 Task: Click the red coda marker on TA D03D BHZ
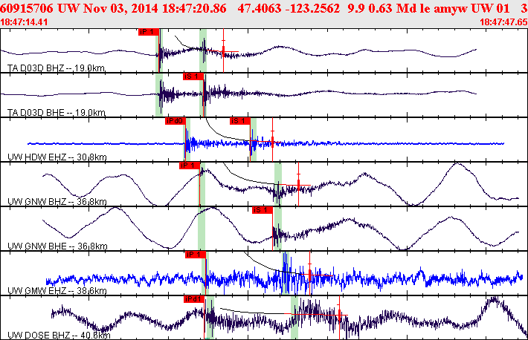(x=223, y=50)
